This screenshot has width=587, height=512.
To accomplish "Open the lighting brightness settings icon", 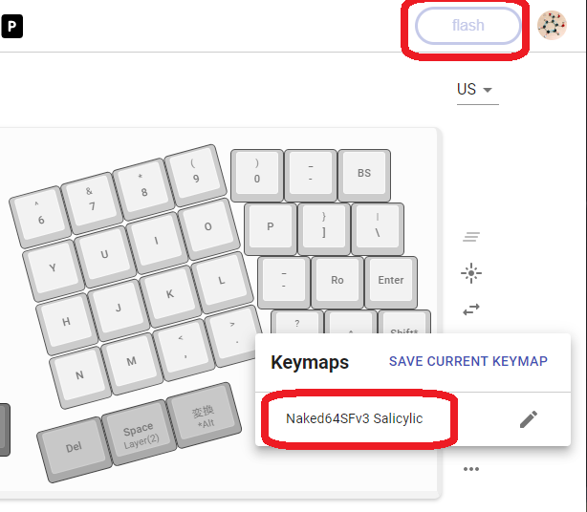I will click(471, 273).
